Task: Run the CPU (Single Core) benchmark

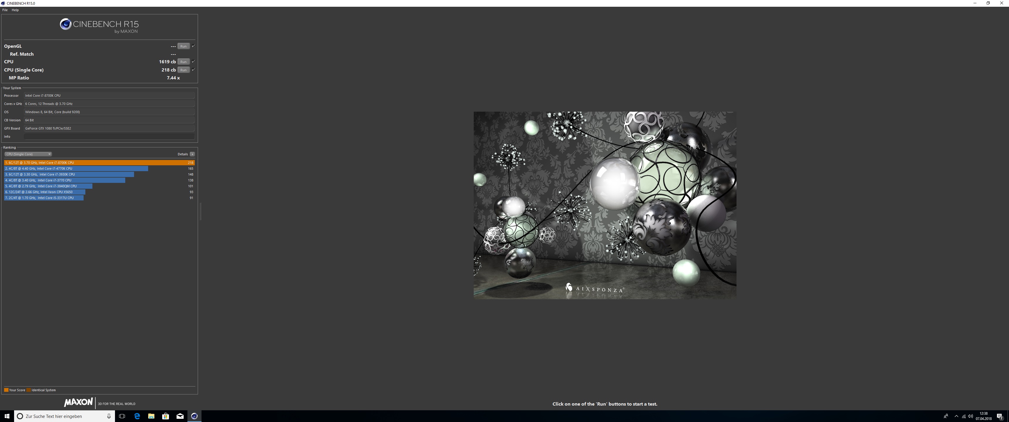Action: [183, 70]
